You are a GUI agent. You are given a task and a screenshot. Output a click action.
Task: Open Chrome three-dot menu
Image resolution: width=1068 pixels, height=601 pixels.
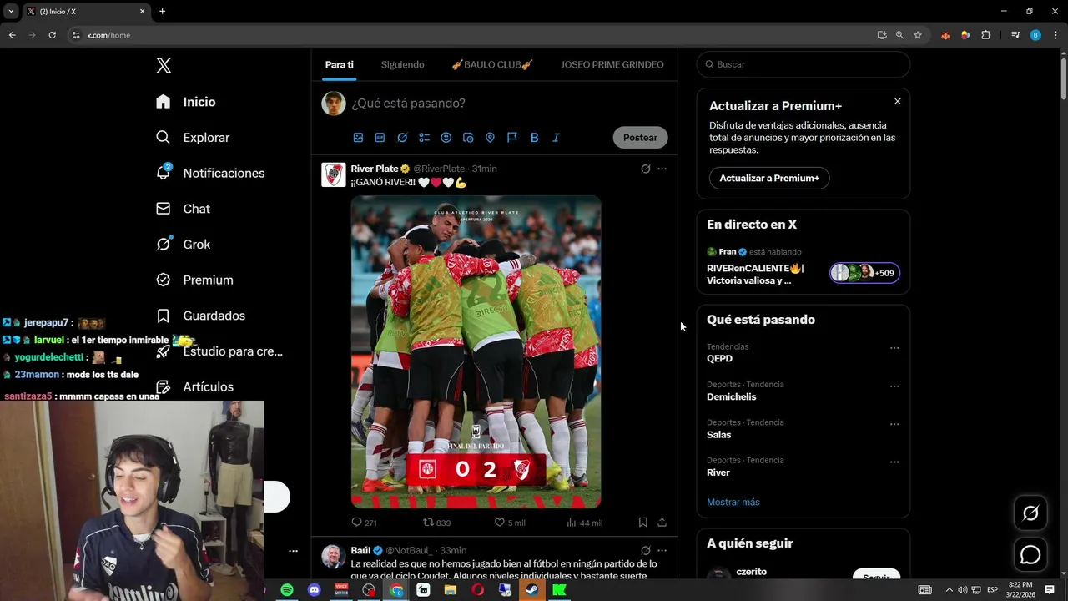1055,35
